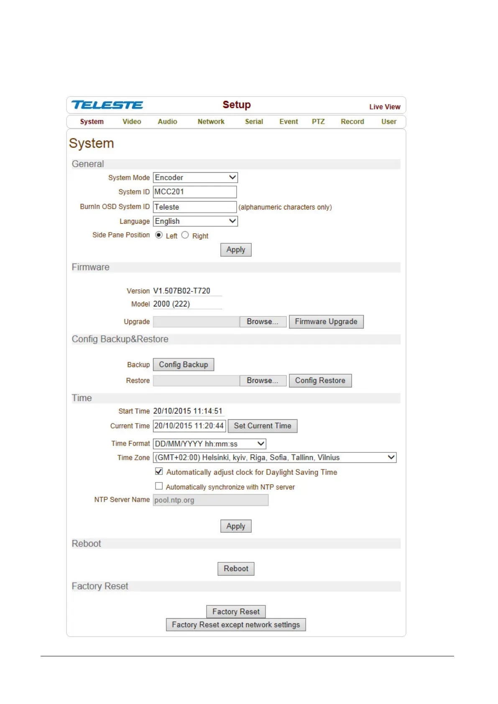Click the Reboot button
The height and width of the screenshot is (704, 498).
pyautogui.click(x=236, y=569)
